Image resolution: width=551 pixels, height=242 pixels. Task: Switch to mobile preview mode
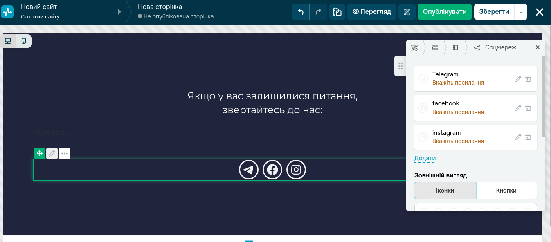[x=23, y=41]
